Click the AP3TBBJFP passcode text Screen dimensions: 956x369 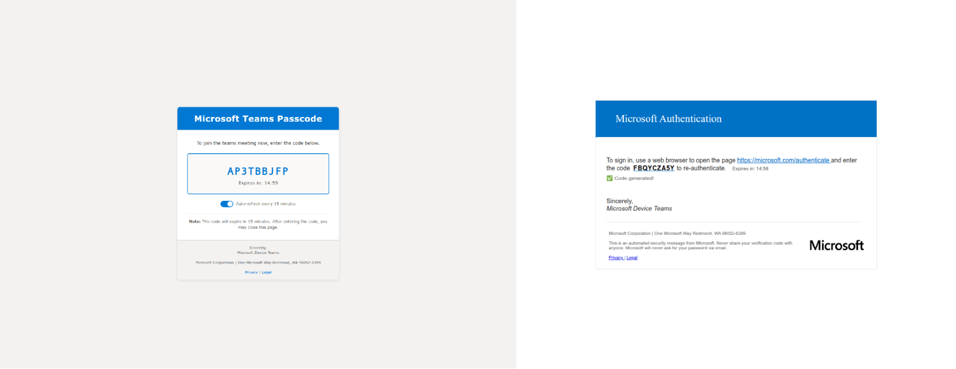click(x=258, y=171)
